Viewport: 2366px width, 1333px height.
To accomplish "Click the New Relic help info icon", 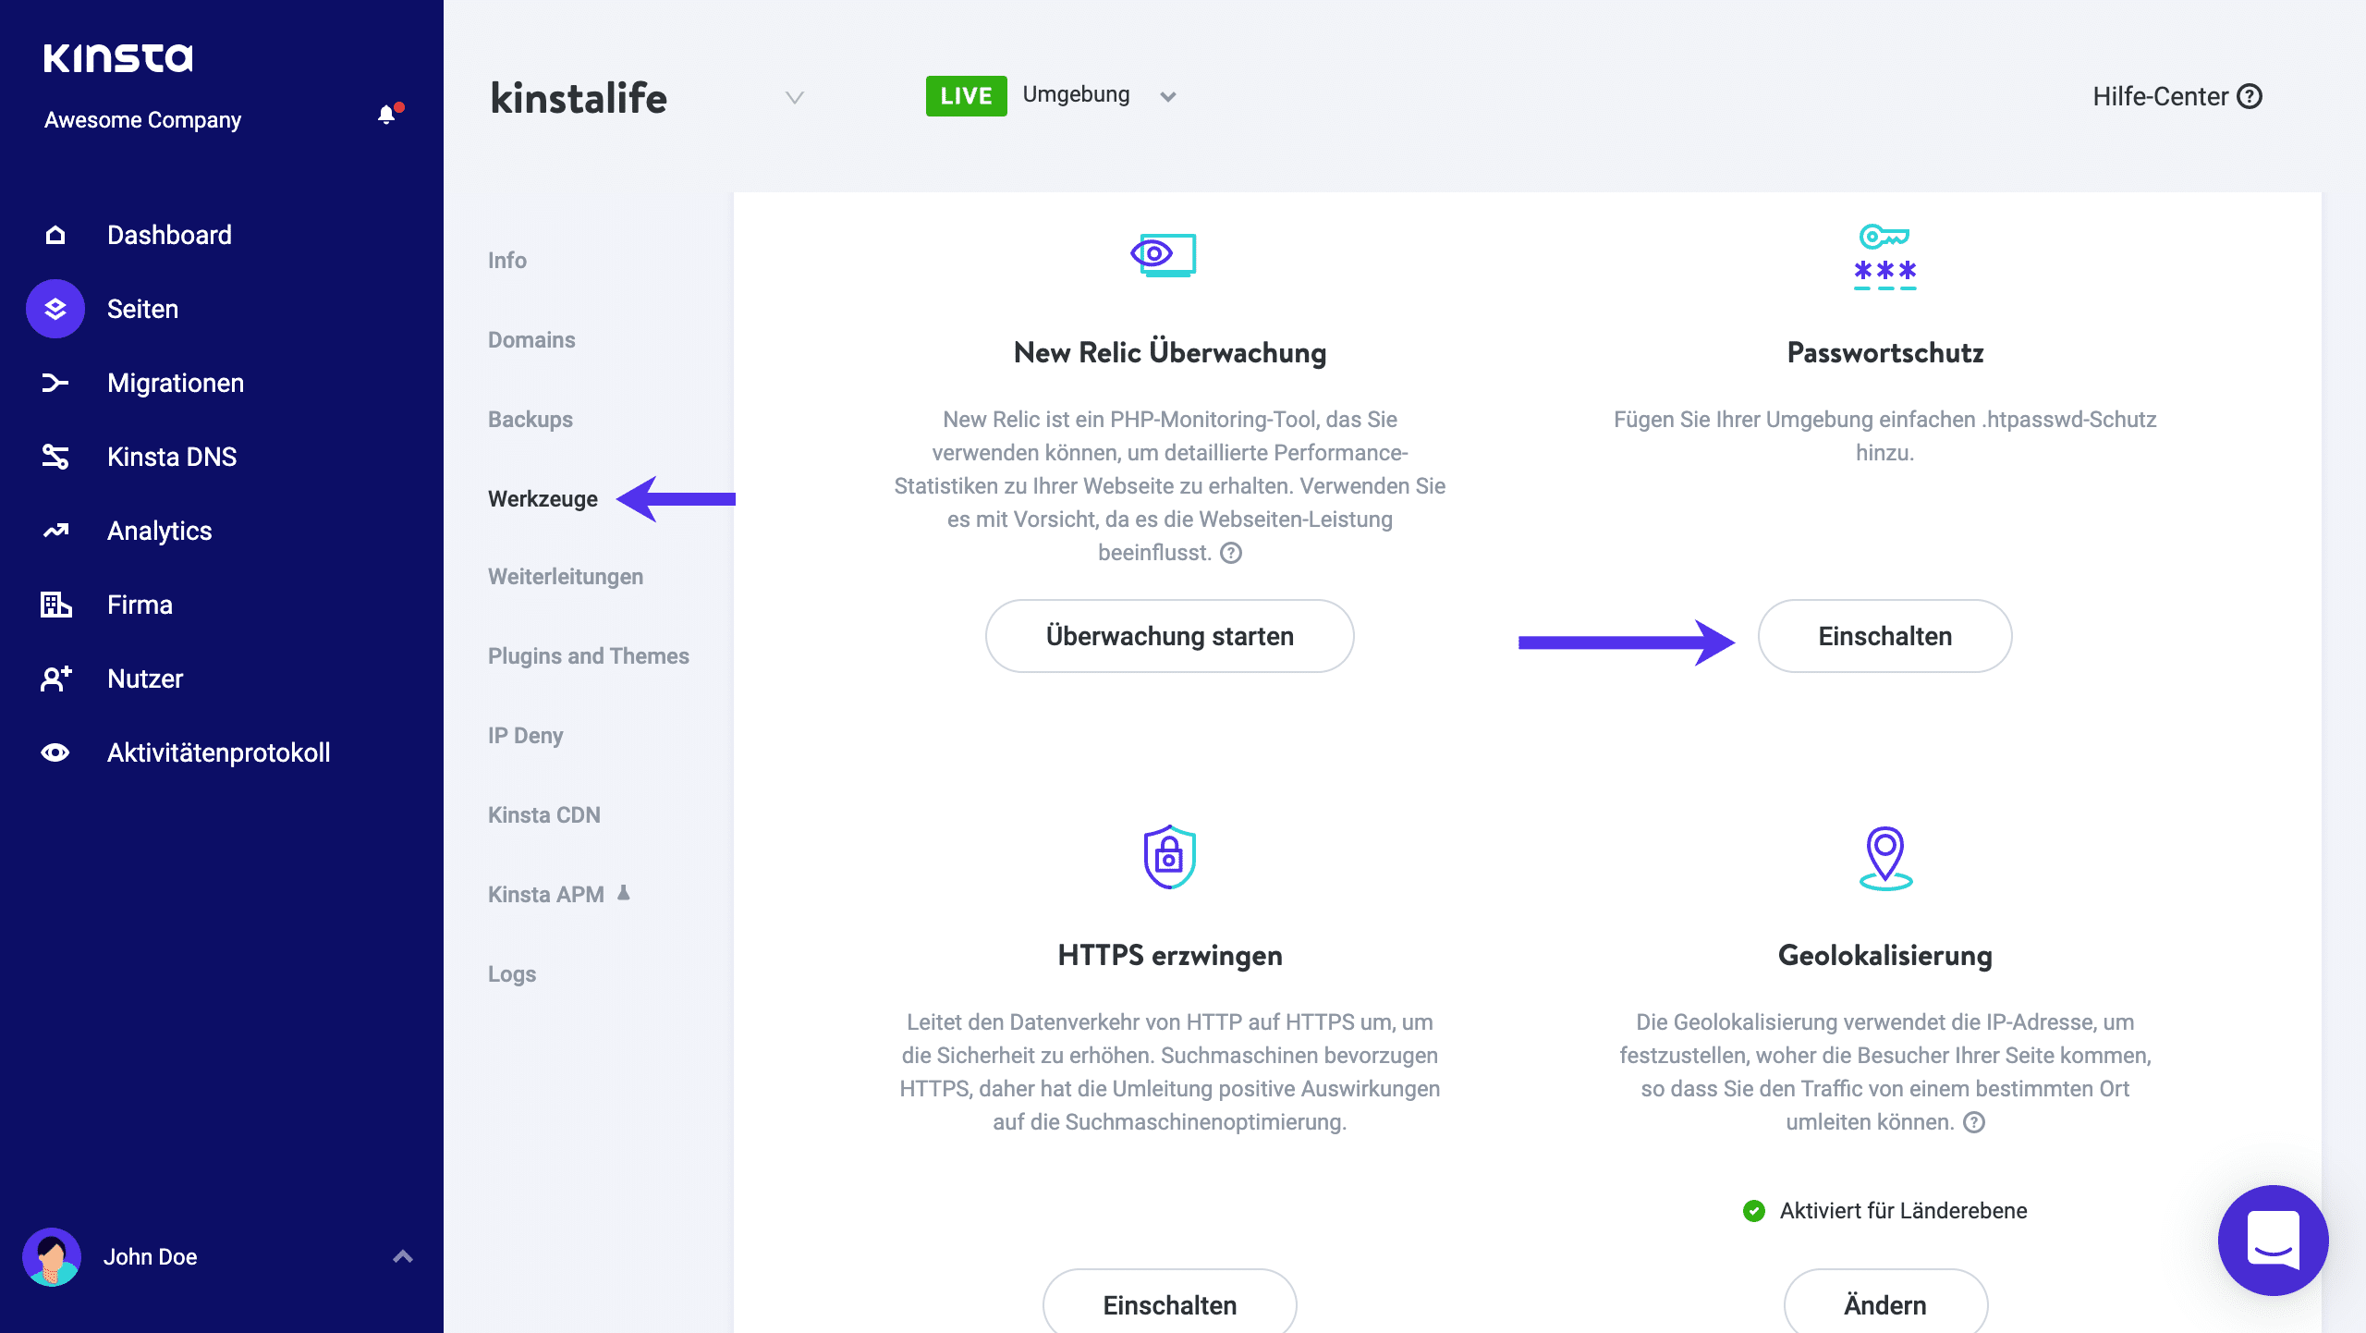I will coord(1231,553).
